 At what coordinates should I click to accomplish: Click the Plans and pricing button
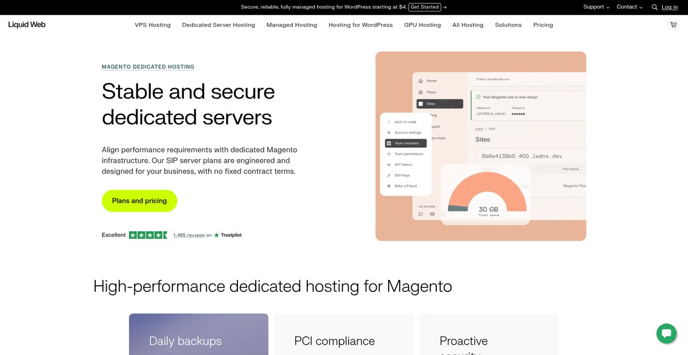click(139, 201)
